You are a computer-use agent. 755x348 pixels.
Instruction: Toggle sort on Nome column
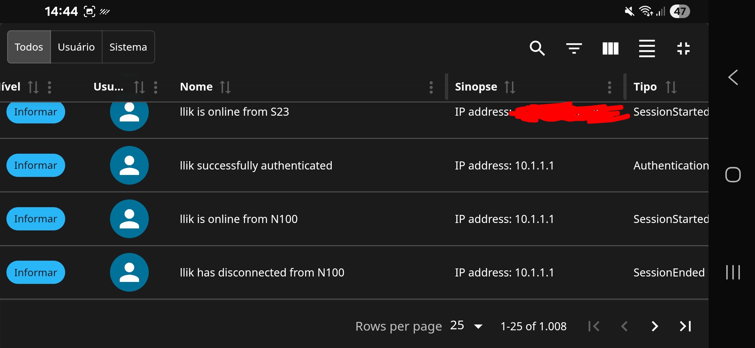click(225, 87)
